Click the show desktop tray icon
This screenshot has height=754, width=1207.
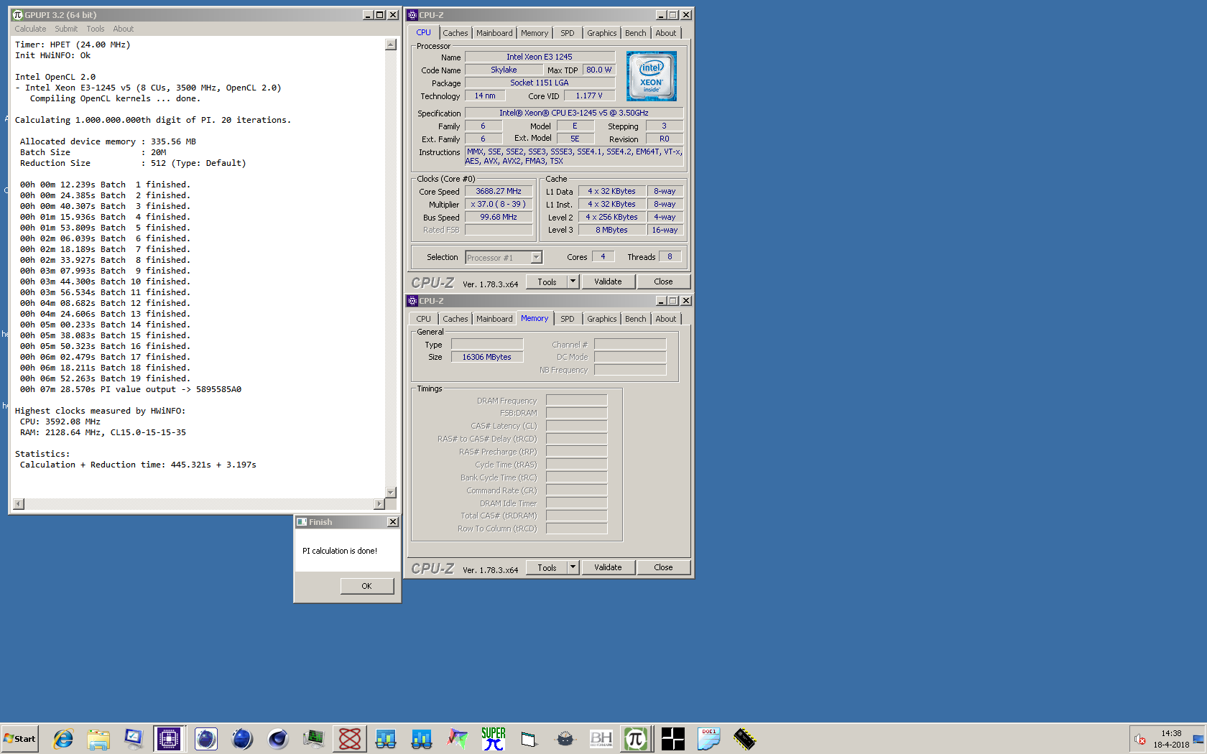[x=1198, y=739]
